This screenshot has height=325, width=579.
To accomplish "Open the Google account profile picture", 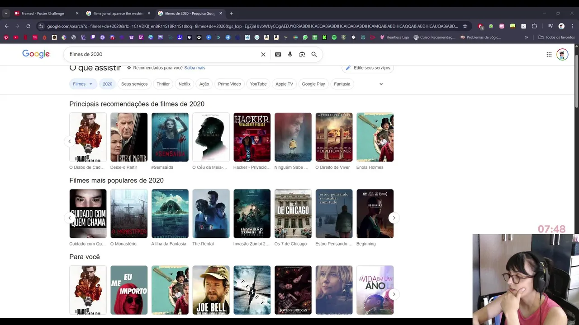I will tap(562, 55).
